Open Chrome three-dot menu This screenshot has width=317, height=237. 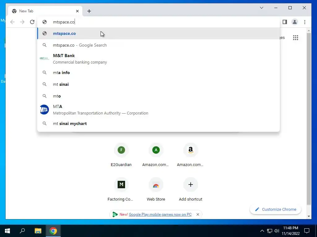coord(305,22)
